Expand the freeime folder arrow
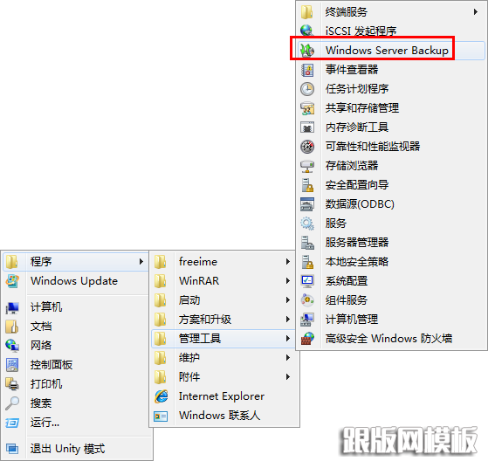This screenshot has width=488, height=461. (288, 261)
